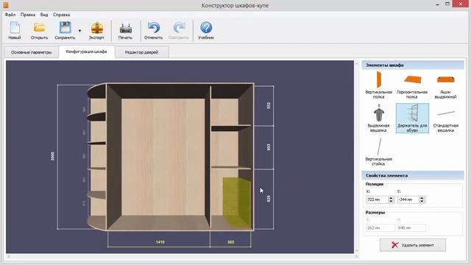Switch to the Основные параметры tab

coord(31,52)
